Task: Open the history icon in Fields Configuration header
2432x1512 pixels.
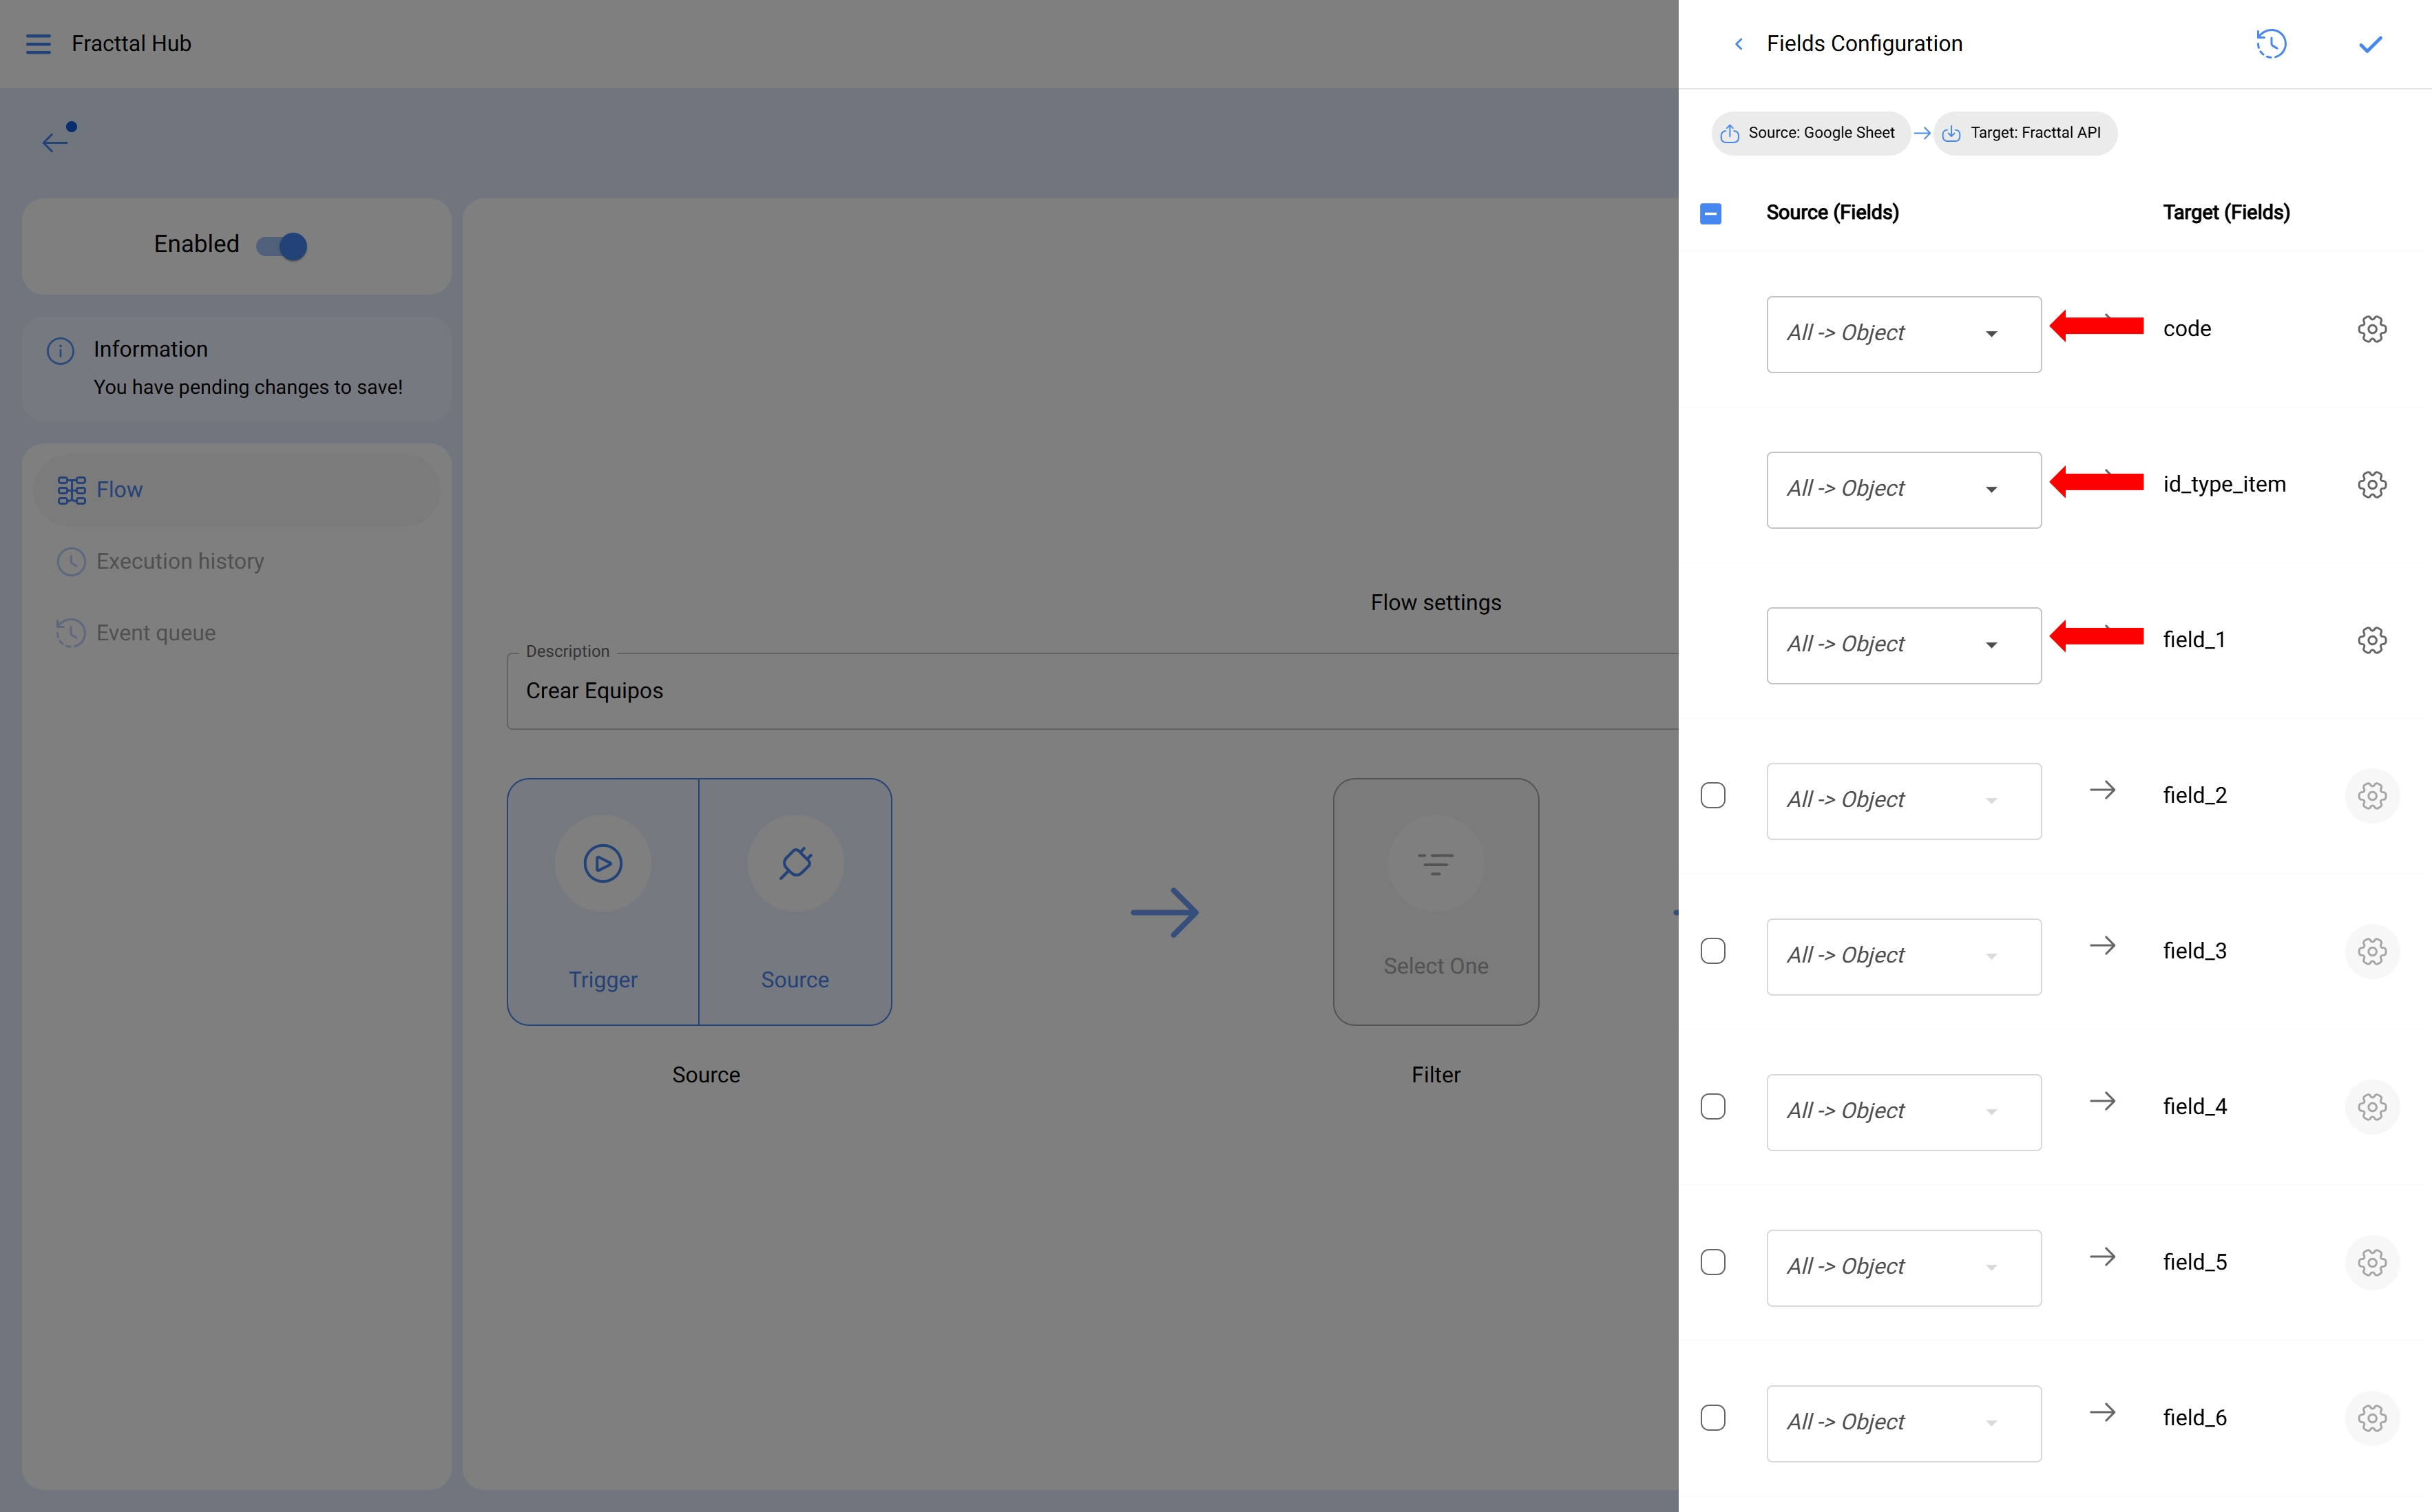Action: (2271, 43)
